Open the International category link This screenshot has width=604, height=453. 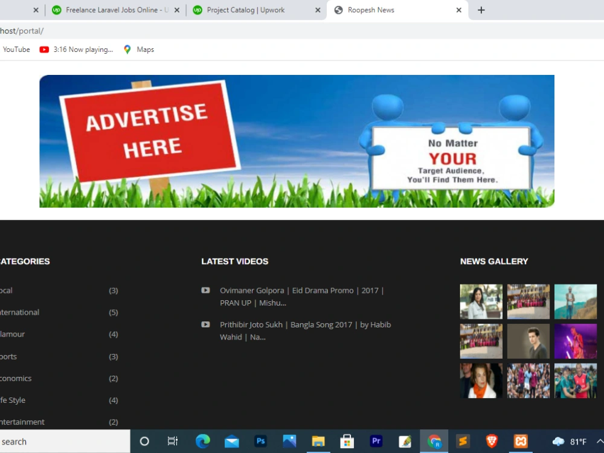[19, 312]
